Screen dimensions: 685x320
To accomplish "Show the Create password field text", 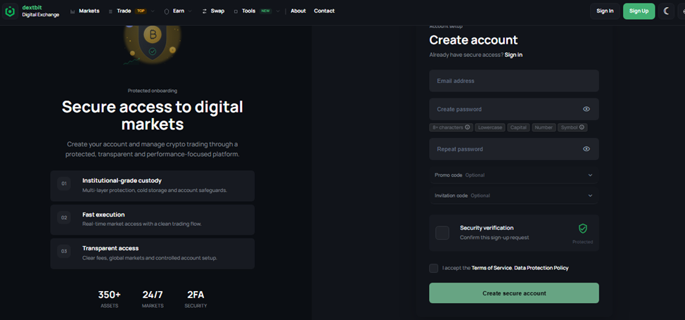I will point(587,109).
